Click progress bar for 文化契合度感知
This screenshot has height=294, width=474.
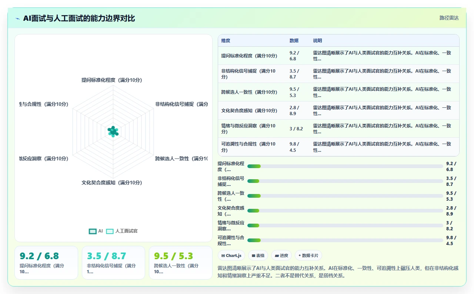(x=345, y=211)
